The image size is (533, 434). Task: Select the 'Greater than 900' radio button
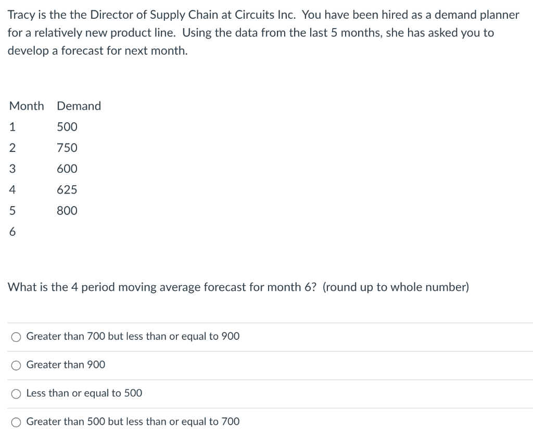coord(16,365)
